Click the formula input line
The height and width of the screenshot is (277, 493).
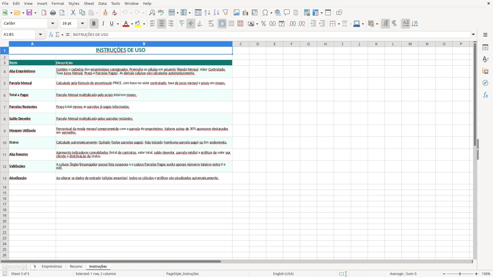tap(271, 35)
